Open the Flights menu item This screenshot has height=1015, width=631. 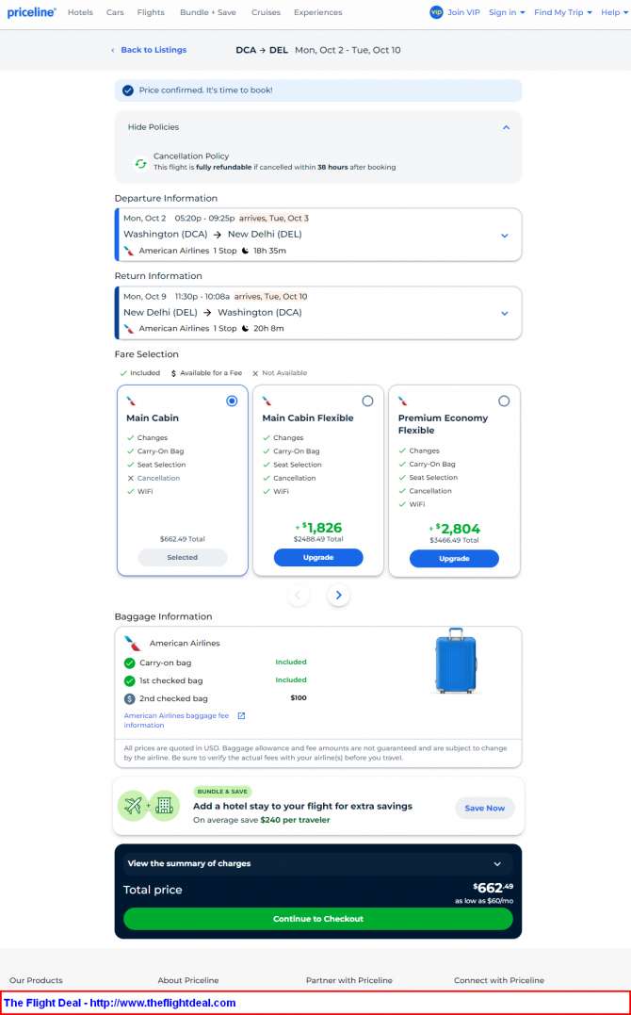click(x=151, y=12)
